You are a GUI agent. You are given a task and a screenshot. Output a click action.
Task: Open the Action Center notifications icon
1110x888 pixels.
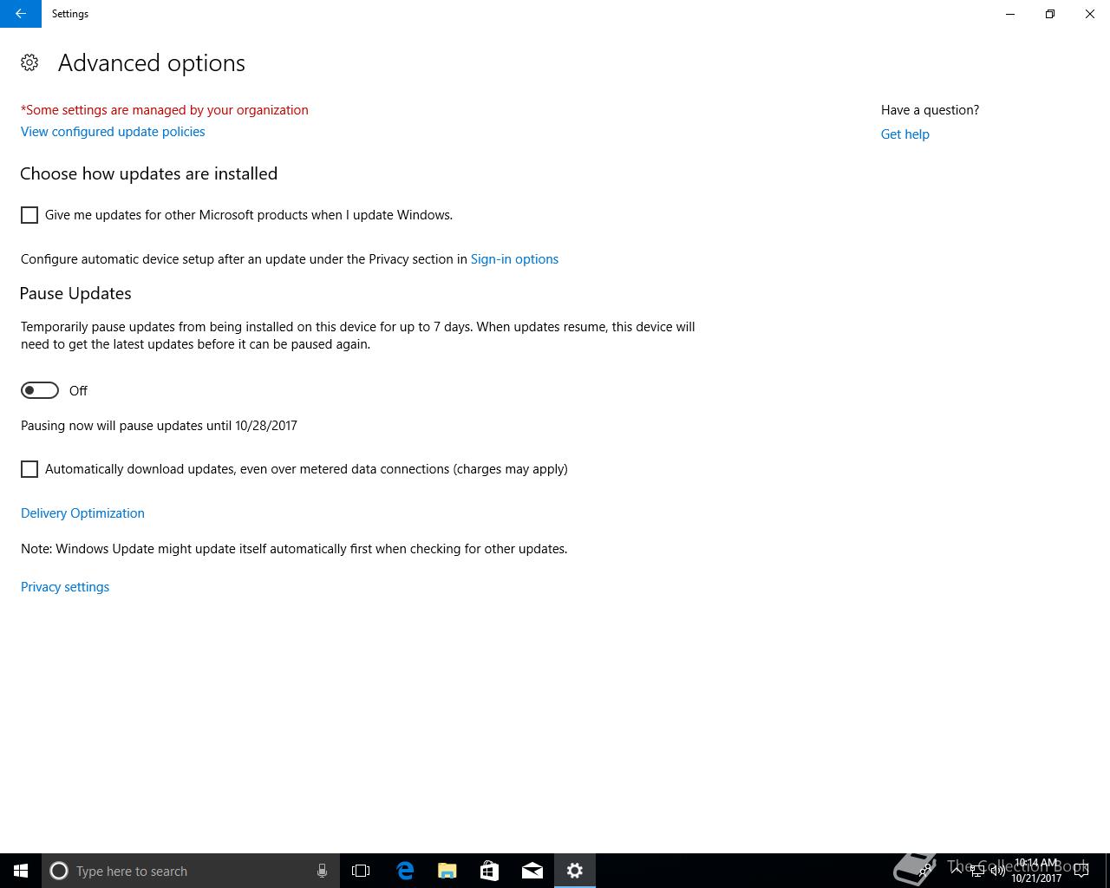pos(1081,871)
